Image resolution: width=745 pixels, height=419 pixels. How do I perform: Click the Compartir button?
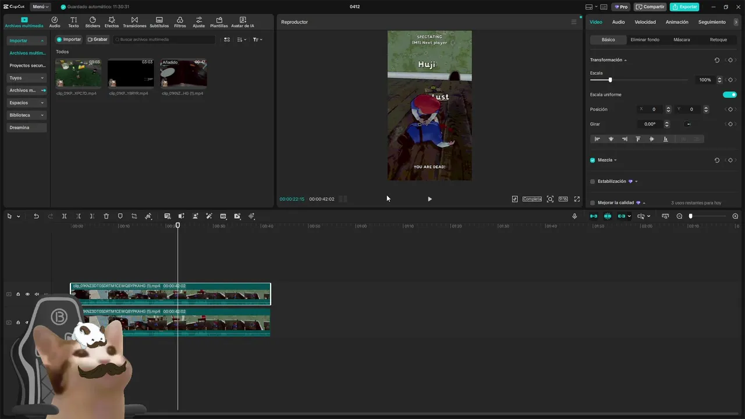coord(650,7)
